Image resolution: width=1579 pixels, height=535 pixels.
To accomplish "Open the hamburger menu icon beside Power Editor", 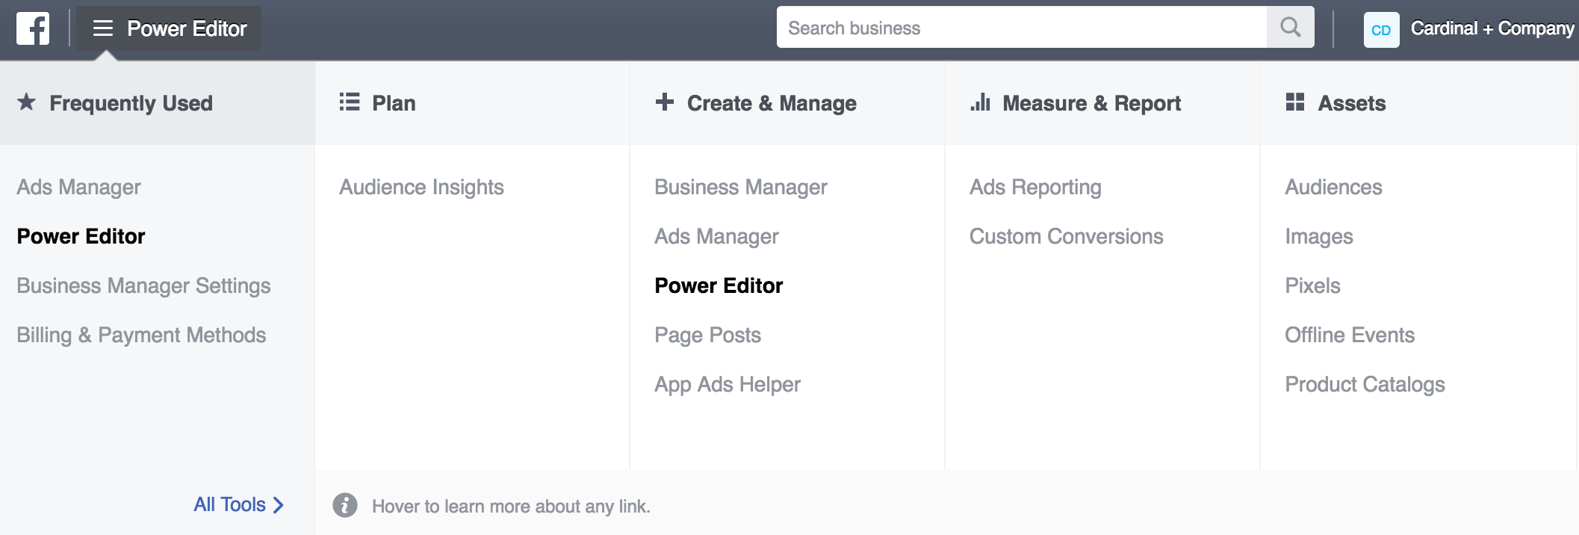I will 102,28.
